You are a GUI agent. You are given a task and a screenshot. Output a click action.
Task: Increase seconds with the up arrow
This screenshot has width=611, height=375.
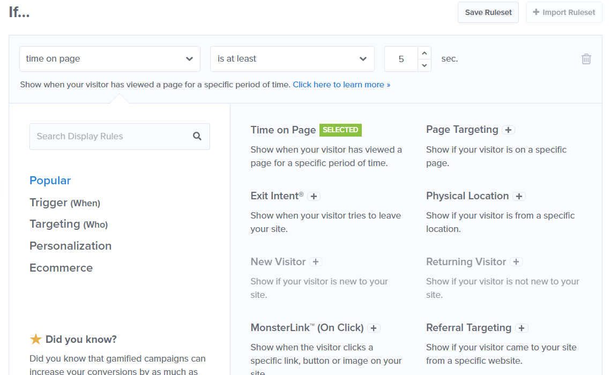[424, 53]
